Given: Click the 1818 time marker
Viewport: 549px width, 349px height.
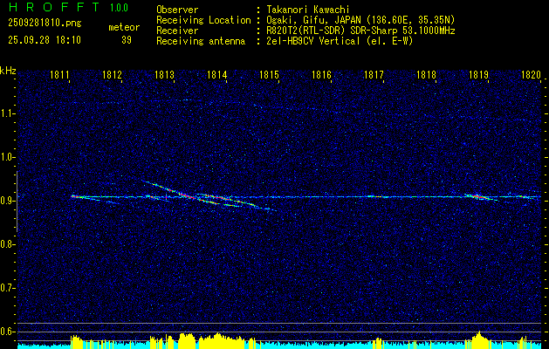Looking at the screenshot, I should (427, 74).
